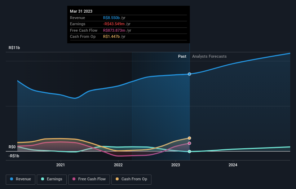Toggle the Earnings legend button
The height and width of the screenshot is (189, 296).
[52, 179]
